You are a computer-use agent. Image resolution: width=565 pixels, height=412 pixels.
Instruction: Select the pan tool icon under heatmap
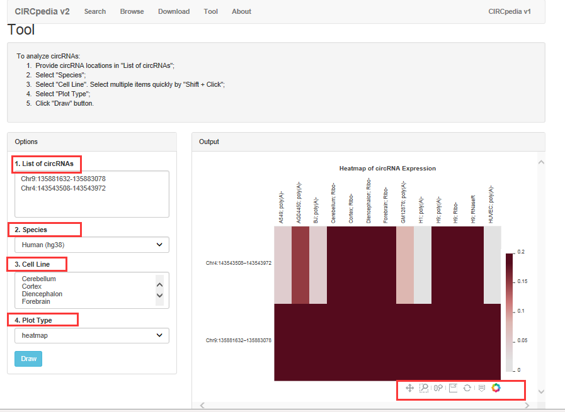pyautogui.click(x=409, y=388)
